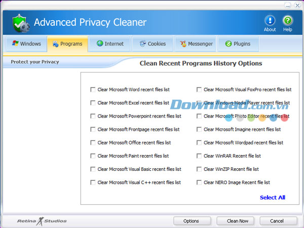Click the About exclamation icon
This screenshot has height=228, width=304.
(x=270, y=20)
